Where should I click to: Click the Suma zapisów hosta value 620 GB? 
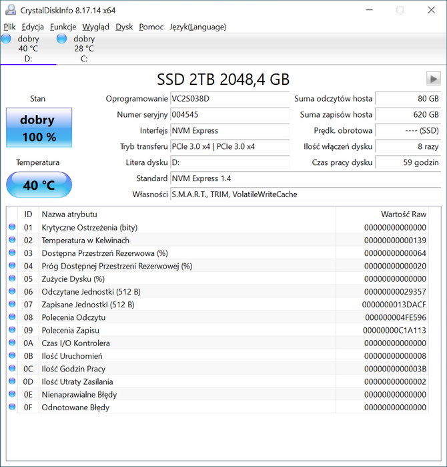[408, 115]
